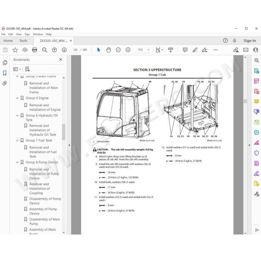Open the View menu

[19, 34]
